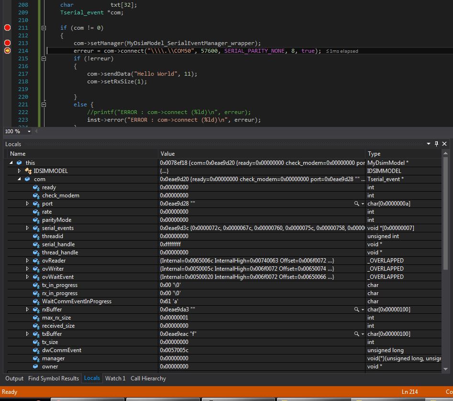Remove the breakpoint on line 213
Image resolution: width=453 pixels, height=401 pixels.
7,43
